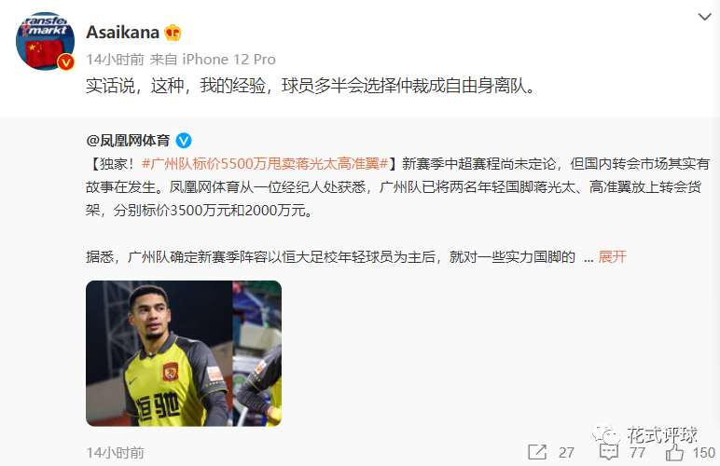
Task: Click the comment count 77
Action: [637, 453]
